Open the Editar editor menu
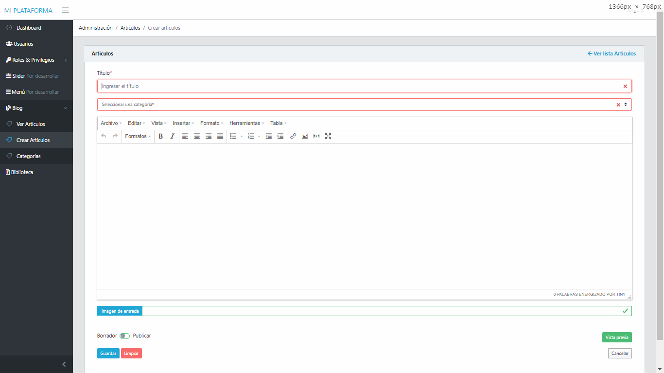 (137, 124)
